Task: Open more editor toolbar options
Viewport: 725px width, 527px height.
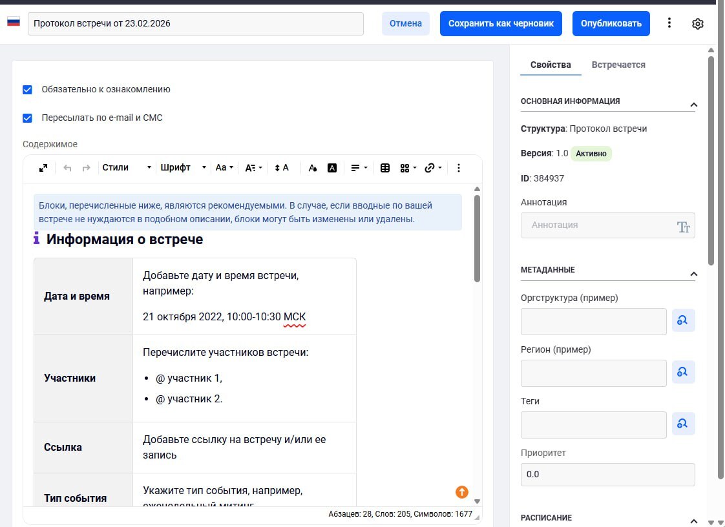Action: (458, 168)
